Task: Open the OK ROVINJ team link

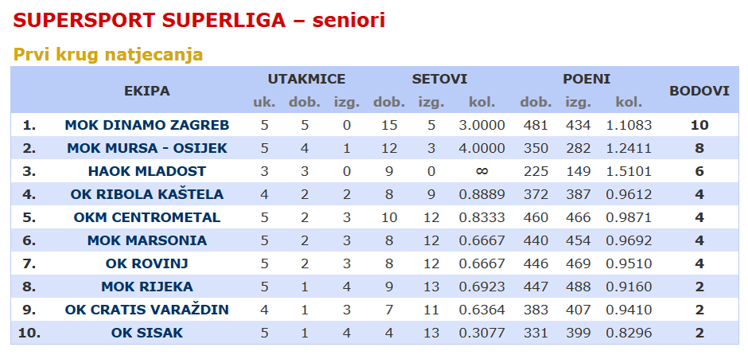Action: (147, 263)
